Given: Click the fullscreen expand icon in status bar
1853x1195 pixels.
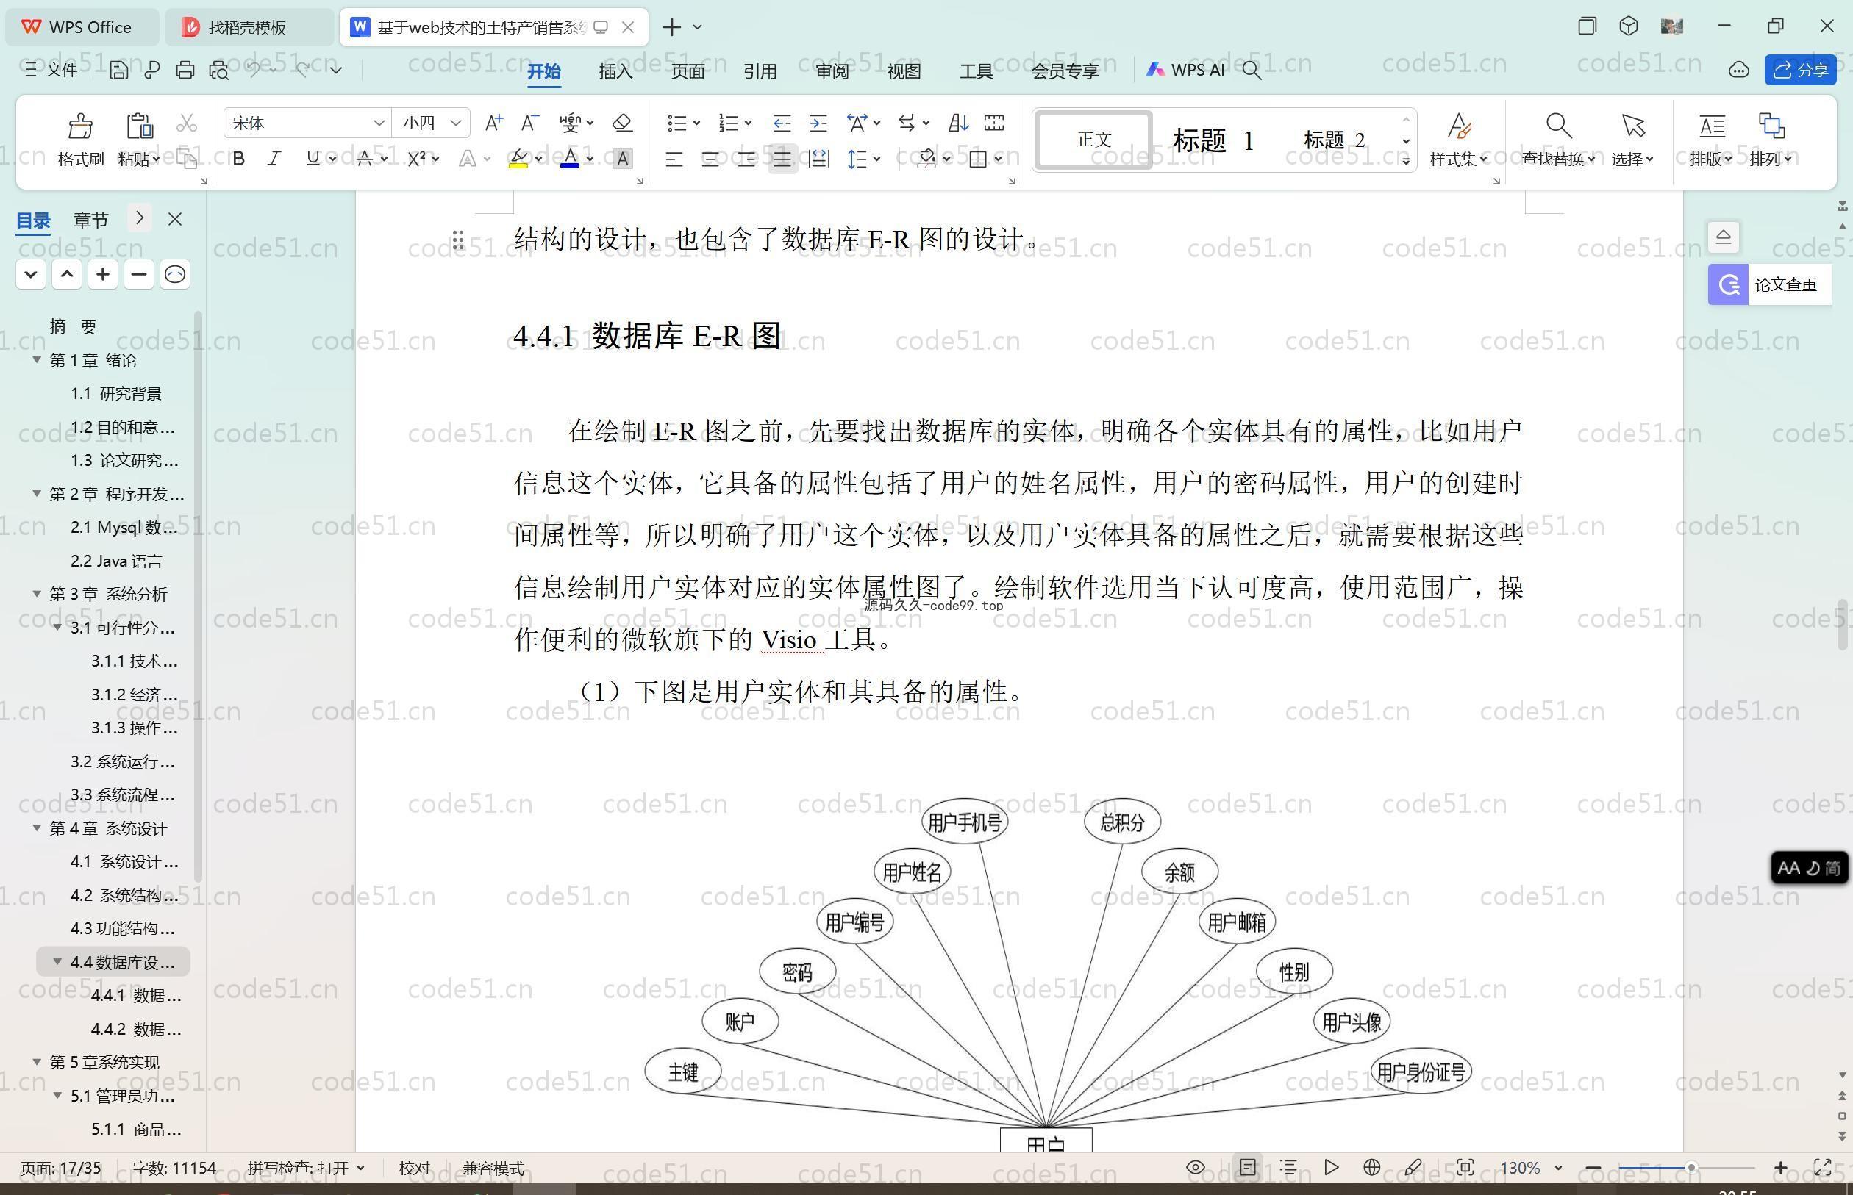Looking at the screenshot, I should tap(1822, 1167).
